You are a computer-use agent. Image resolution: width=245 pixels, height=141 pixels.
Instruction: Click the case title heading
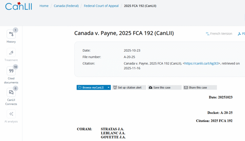pyautogui.click(x=124, y=33)
